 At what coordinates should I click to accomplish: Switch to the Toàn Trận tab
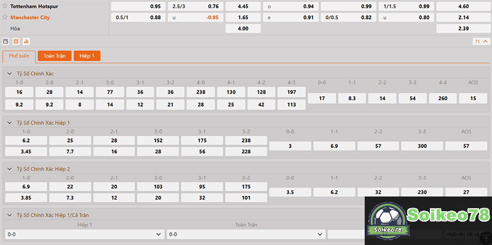[x=55, y=56]
